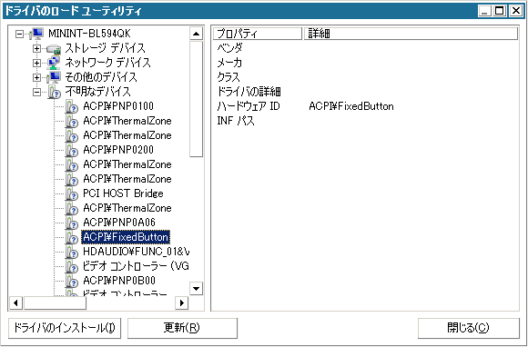
Task: Expand the ストレージ デバイス node
Action: (36, 49)
